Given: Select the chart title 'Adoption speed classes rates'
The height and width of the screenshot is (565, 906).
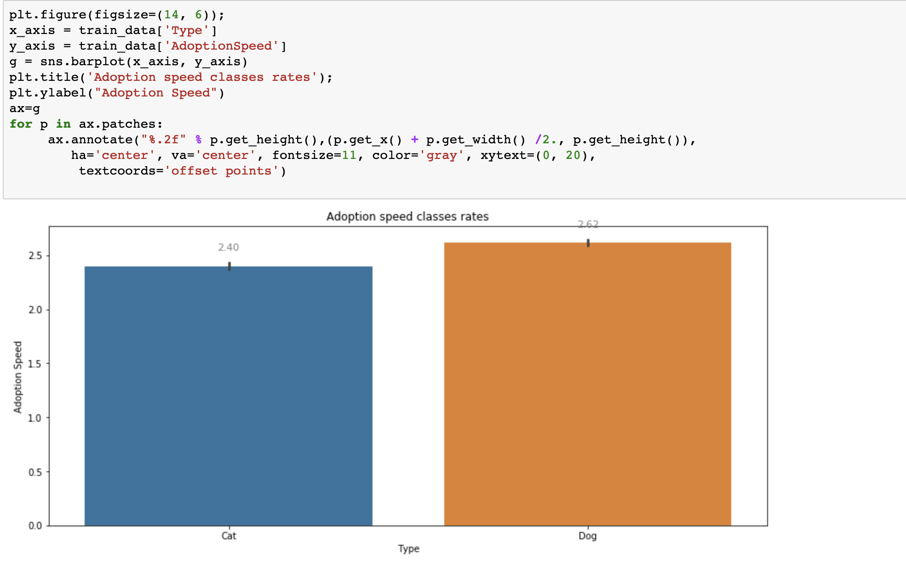Looking at the screenshot, I should pos(407,216).
